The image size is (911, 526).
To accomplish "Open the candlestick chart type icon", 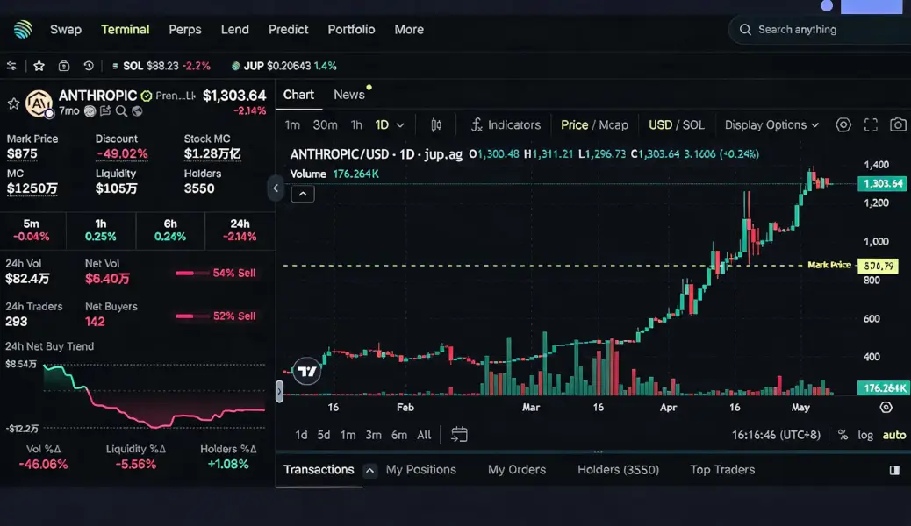I will [x=436, y=125].
